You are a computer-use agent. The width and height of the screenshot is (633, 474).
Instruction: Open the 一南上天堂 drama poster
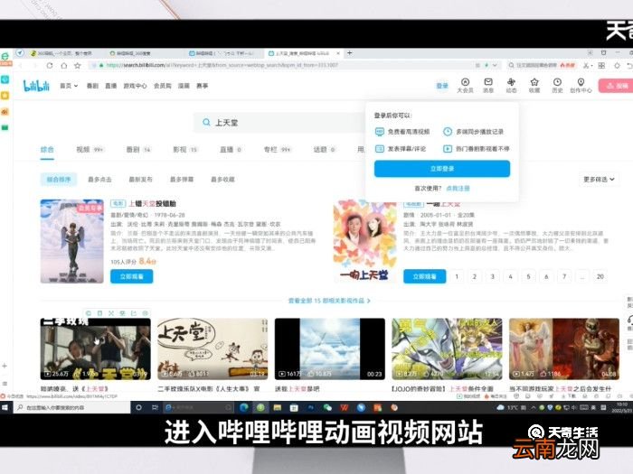pos(364,241)
